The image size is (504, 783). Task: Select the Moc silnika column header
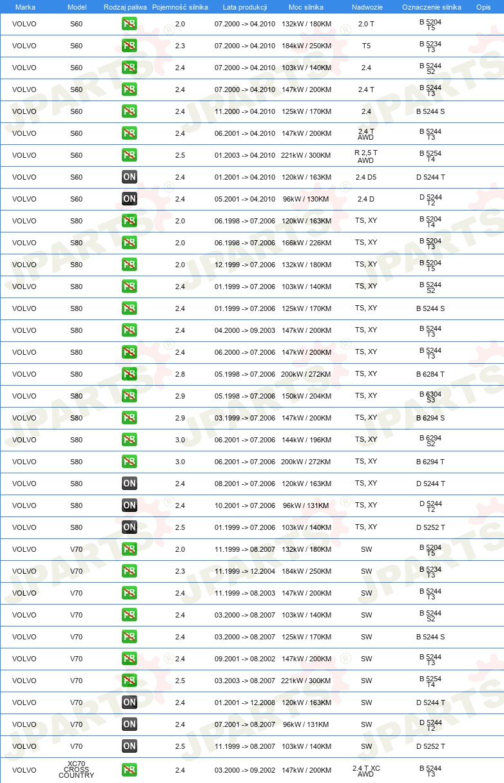306,7
